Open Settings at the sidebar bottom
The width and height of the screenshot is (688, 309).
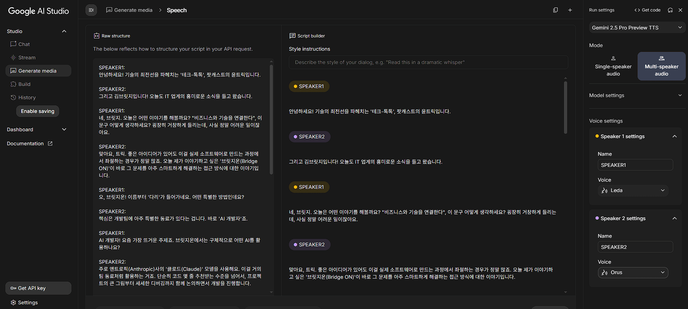tap(24, 303)
